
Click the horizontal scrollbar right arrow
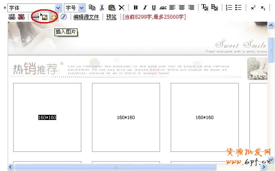tap(264, 167)
